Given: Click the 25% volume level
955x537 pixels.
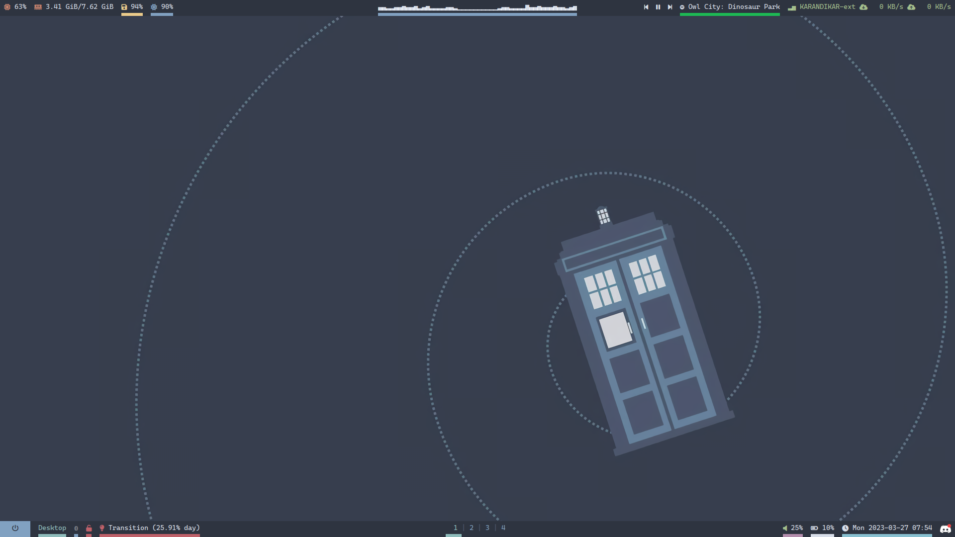Looking at the screenshot, I should pyautogui.click(x=797, y=528).
